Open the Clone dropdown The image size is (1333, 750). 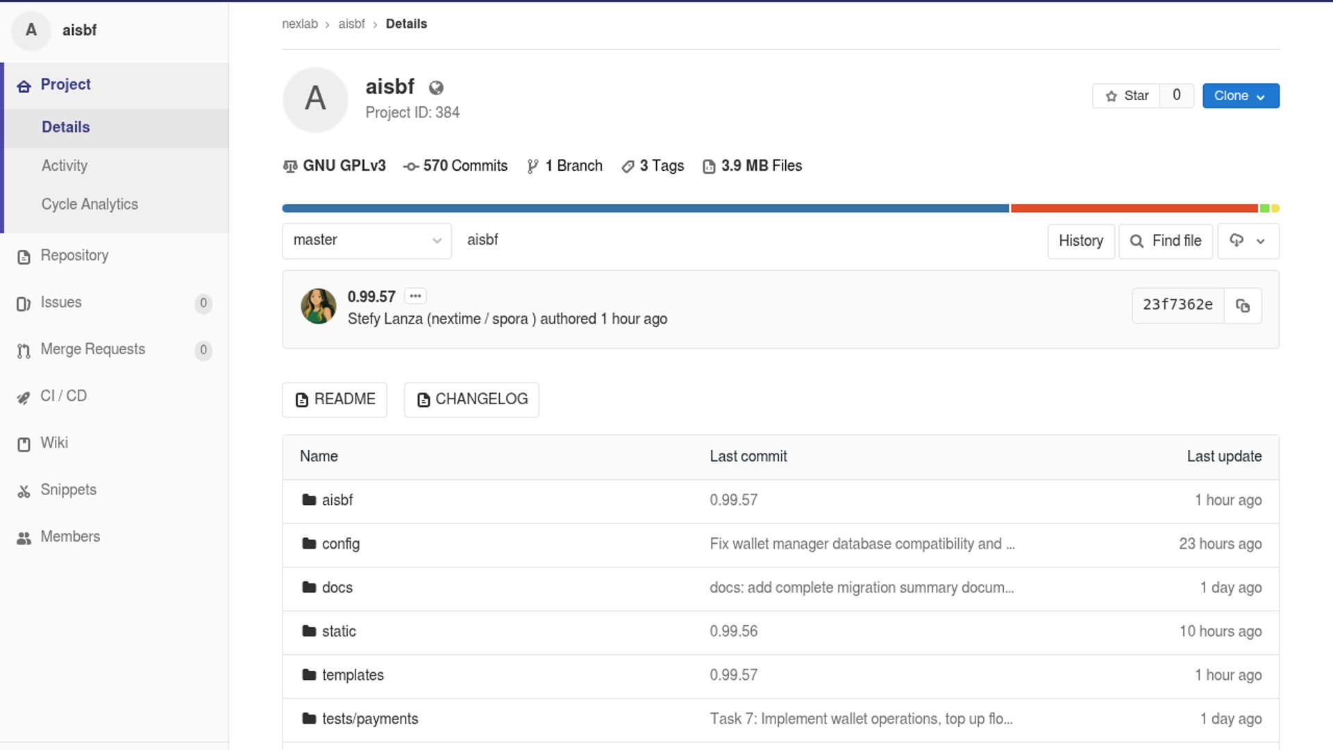click(x=1241, y=95)
